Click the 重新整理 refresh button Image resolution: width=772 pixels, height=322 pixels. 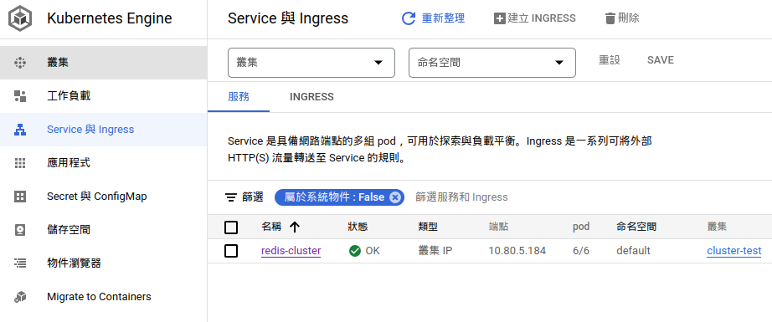tap(433, 18)
